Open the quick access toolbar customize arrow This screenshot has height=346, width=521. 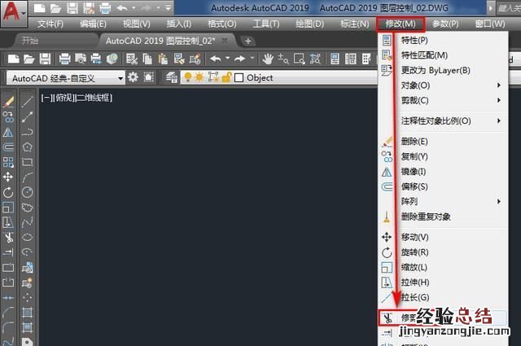(169, 7)
